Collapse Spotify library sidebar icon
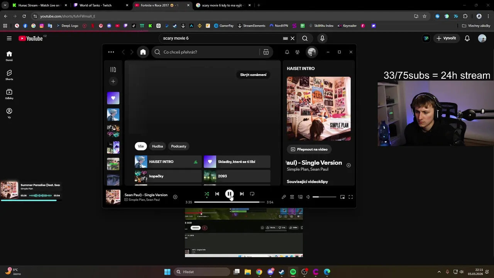 pyautogui.click(x=113, y=69)
